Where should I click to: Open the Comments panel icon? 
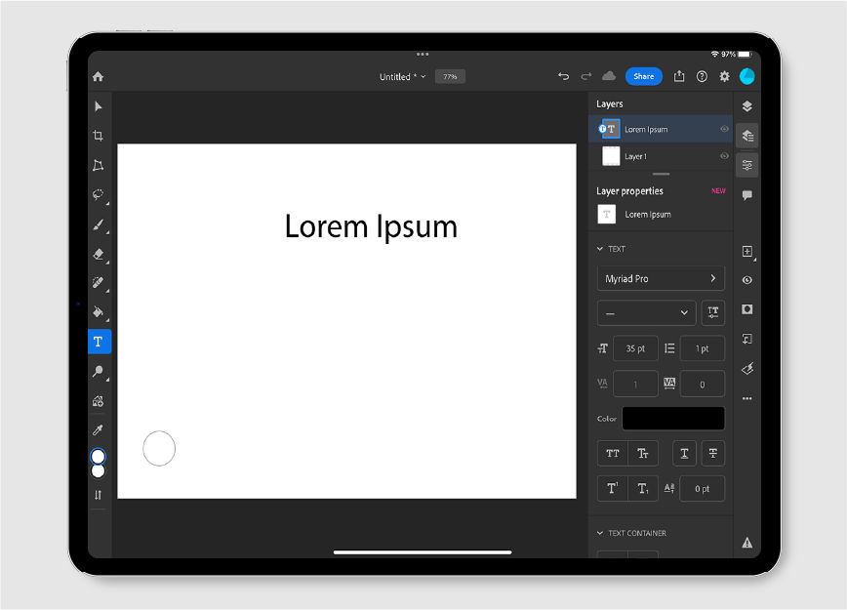pos(747,193)
